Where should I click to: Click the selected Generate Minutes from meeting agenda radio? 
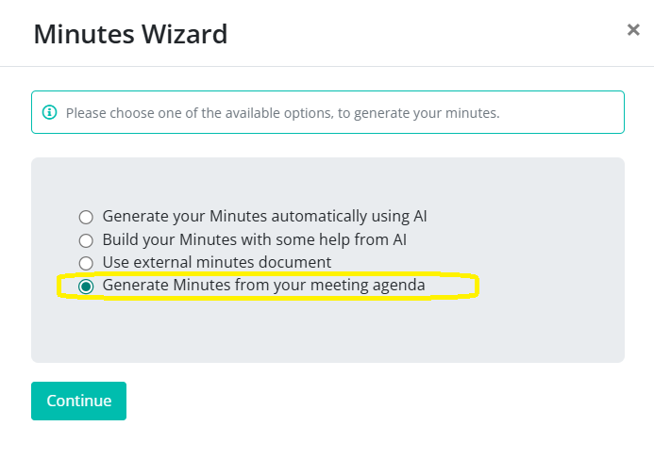pos(86,287)
